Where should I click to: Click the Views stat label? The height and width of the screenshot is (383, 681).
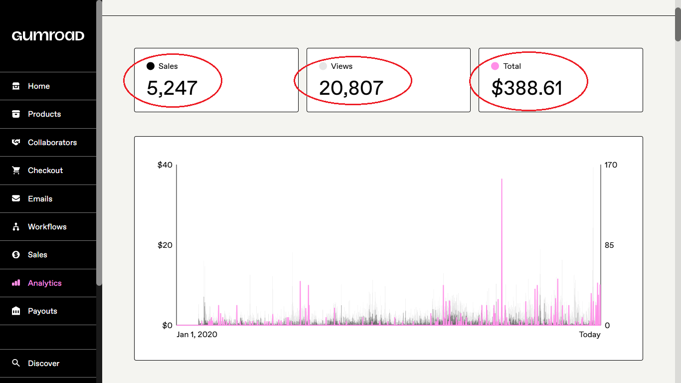click(x=341, y=66)
